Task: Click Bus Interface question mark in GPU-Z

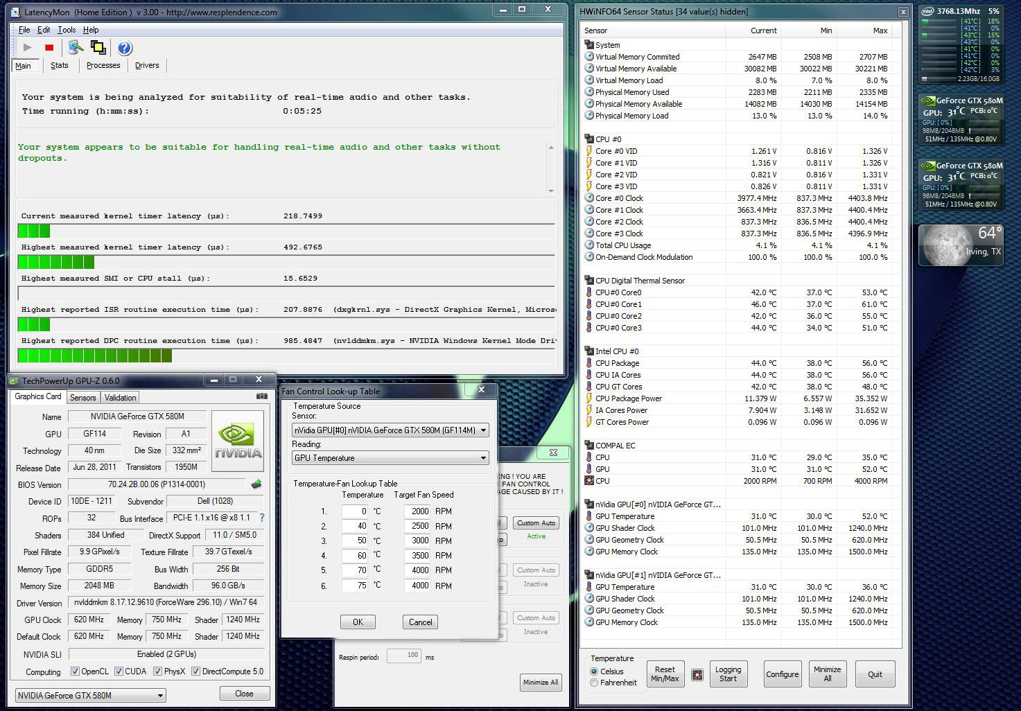Action: tap(262, 518)
